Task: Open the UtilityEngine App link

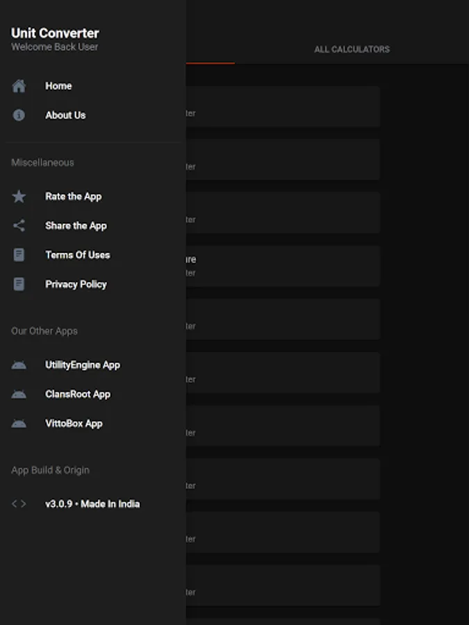Action: 93,365
